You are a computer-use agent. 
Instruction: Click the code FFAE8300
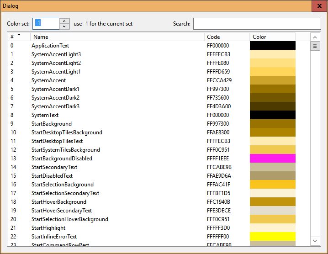click(x=218, y=132)
